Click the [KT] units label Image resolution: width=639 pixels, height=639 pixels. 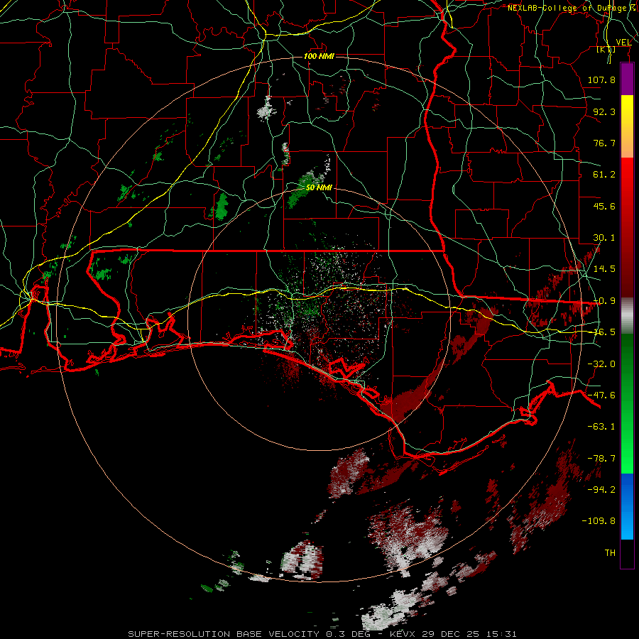606,49
